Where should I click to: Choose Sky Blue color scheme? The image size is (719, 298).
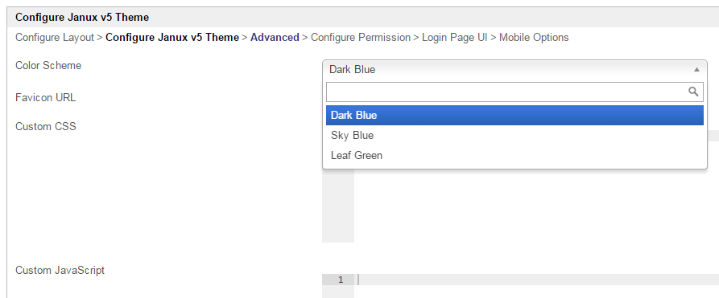tap(514, 136)
